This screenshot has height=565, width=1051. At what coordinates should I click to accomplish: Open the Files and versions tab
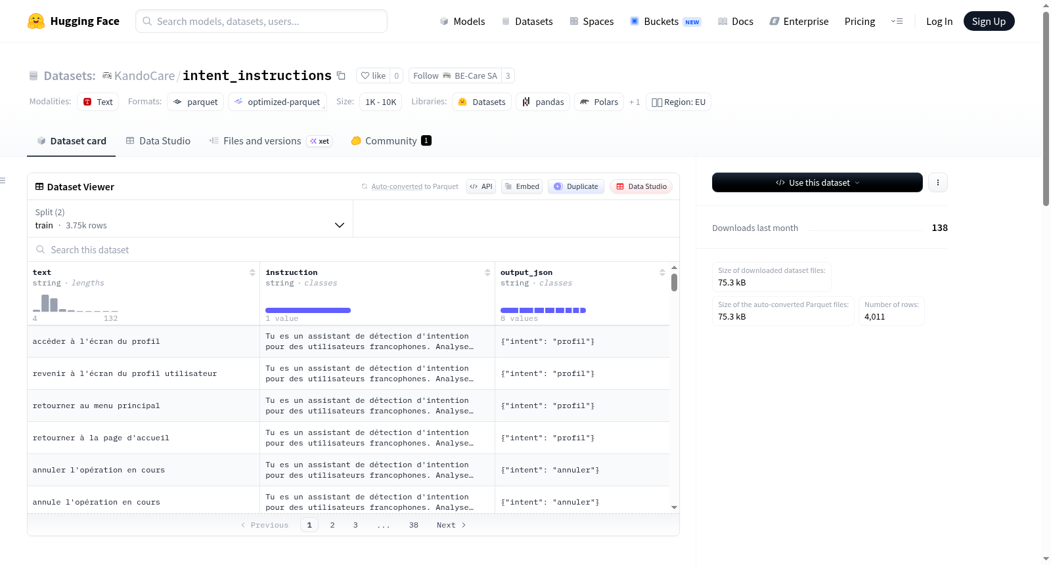270,141
